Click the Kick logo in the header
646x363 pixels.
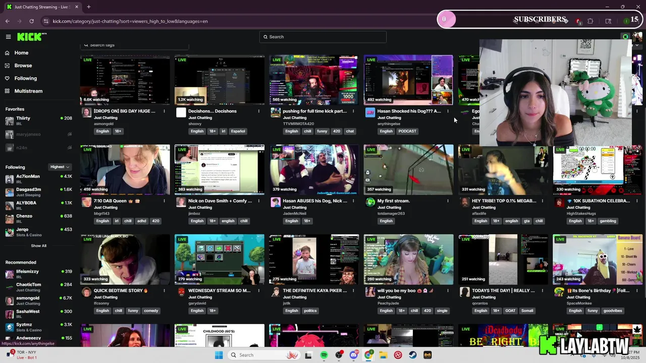tap(31, 37)
